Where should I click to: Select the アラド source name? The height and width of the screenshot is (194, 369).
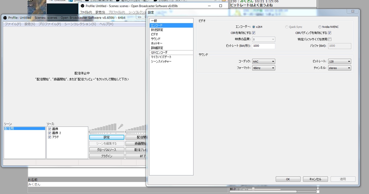pyautogui.click(x=55, y=137)
